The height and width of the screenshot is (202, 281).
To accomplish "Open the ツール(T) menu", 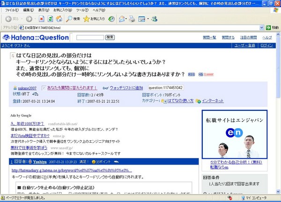I will pos(82,10).
